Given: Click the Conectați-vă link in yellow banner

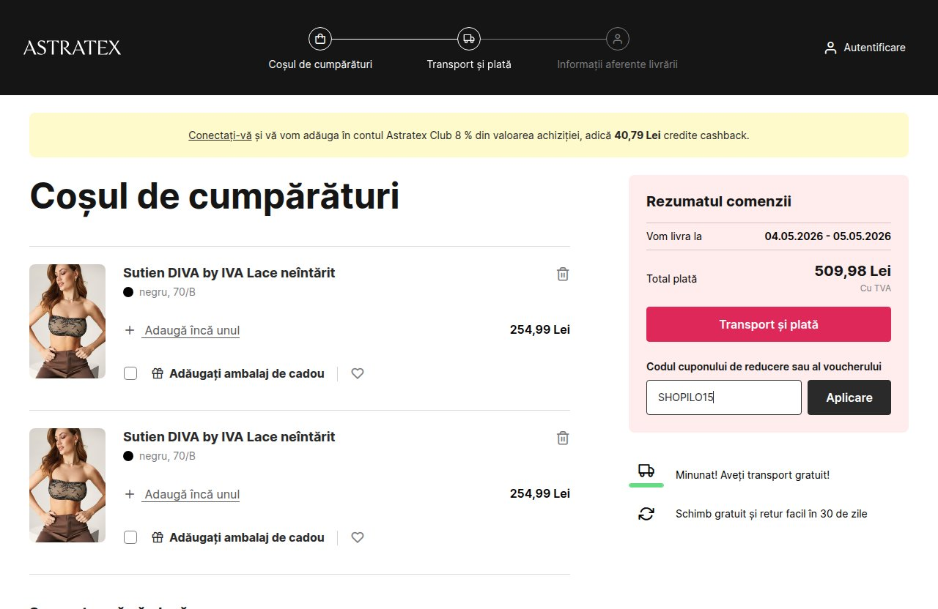Looking at the screenshot, I should (220, 135).
